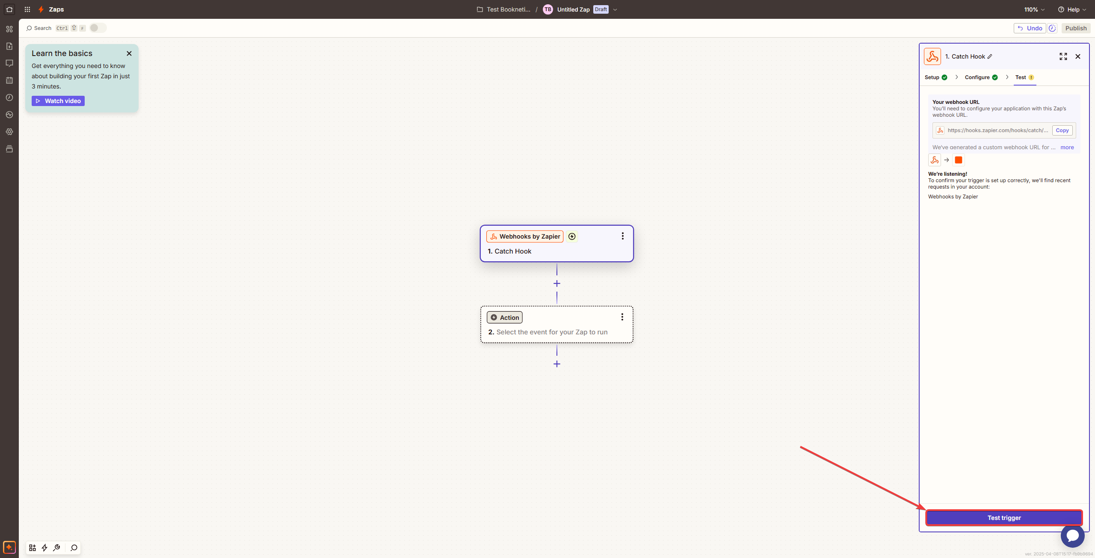
Task: Open the settings gear in left sidebar
Action: coord(9,132)
